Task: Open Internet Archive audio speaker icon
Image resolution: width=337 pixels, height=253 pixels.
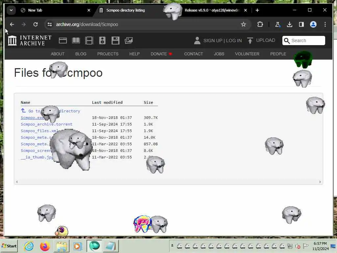Action: point(102,41)
